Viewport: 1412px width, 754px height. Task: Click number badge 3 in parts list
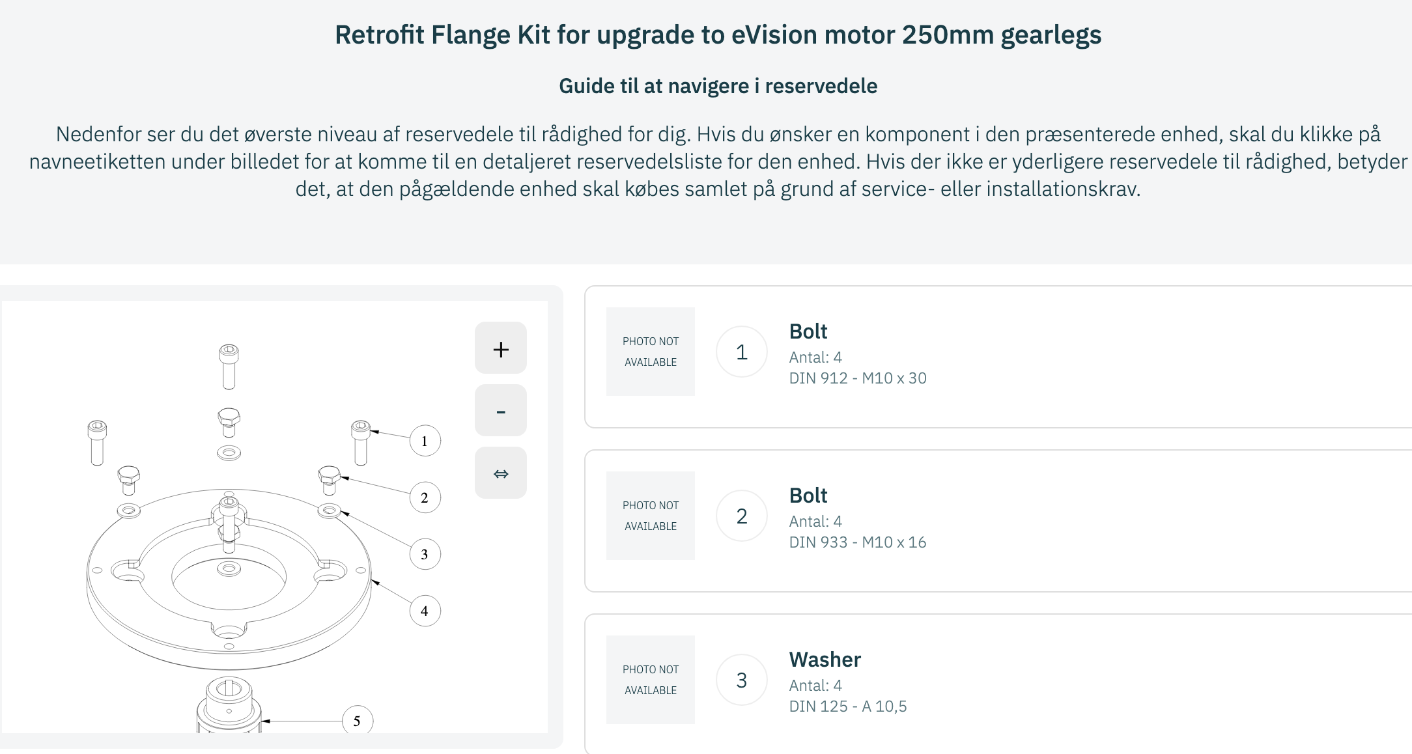[741, 680]
